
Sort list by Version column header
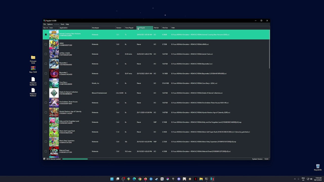pyautogui.click(x=120, y=28)
